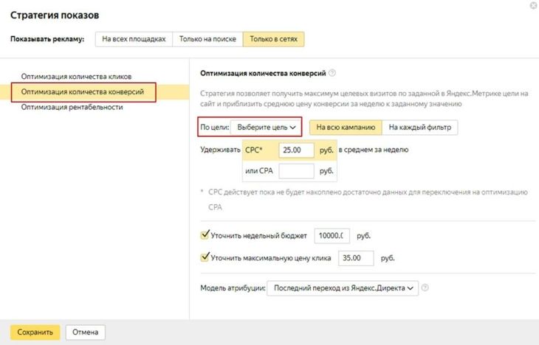
Task: Click the 'Модель атрибуции:' label
Action: coord(233,288)
